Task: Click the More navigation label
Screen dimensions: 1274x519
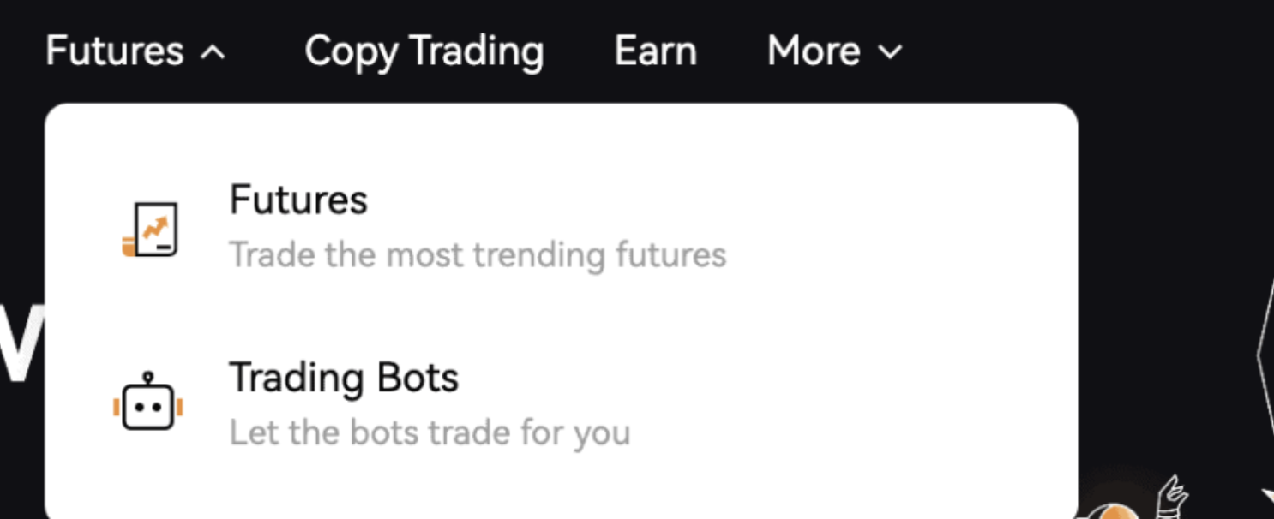Action: pyautogui.click(x=813, y=51)
